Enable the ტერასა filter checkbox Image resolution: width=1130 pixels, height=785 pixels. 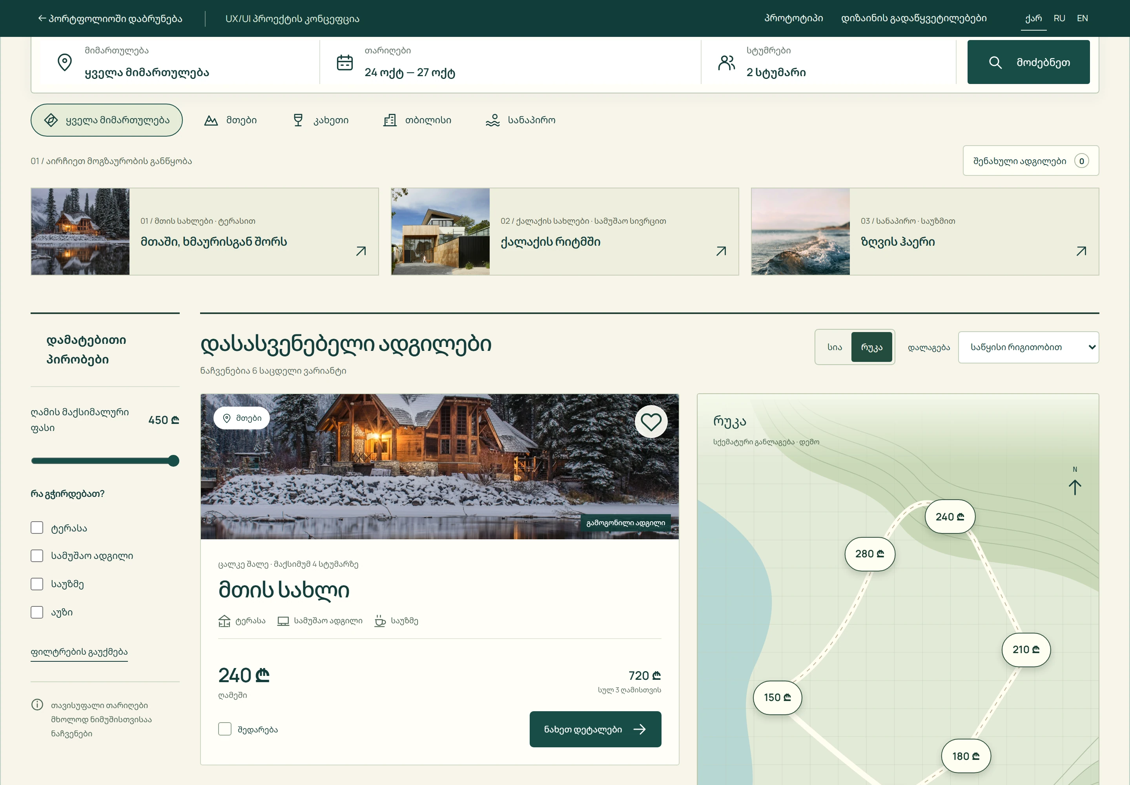click(37, 527)
